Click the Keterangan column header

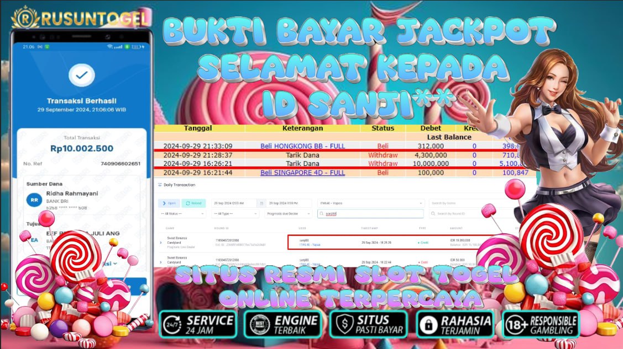[303, 128]
